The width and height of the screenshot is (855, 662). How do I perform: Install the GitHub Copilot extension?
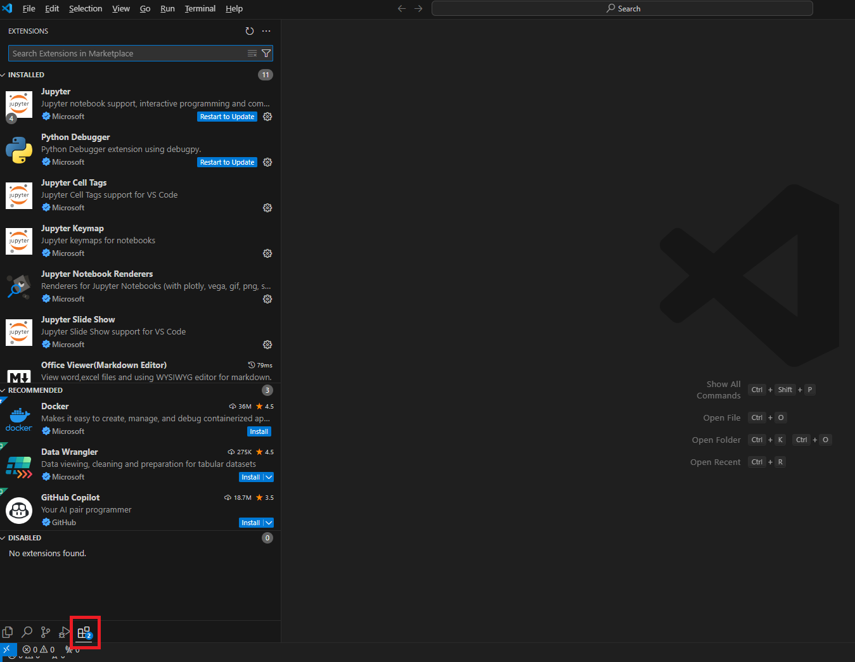pyautogui.click(x=251, y=523)
